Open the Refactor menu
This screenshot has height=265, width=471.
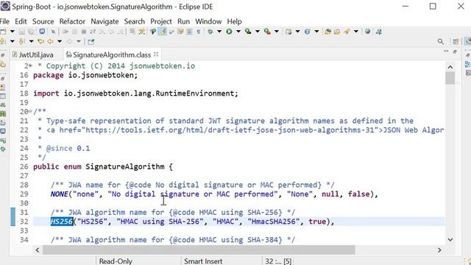(x=72, y=21)
